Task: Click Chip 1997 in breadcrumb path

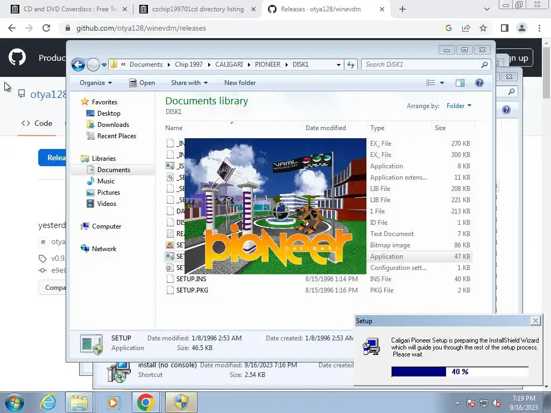Action: tap(189, 65)
